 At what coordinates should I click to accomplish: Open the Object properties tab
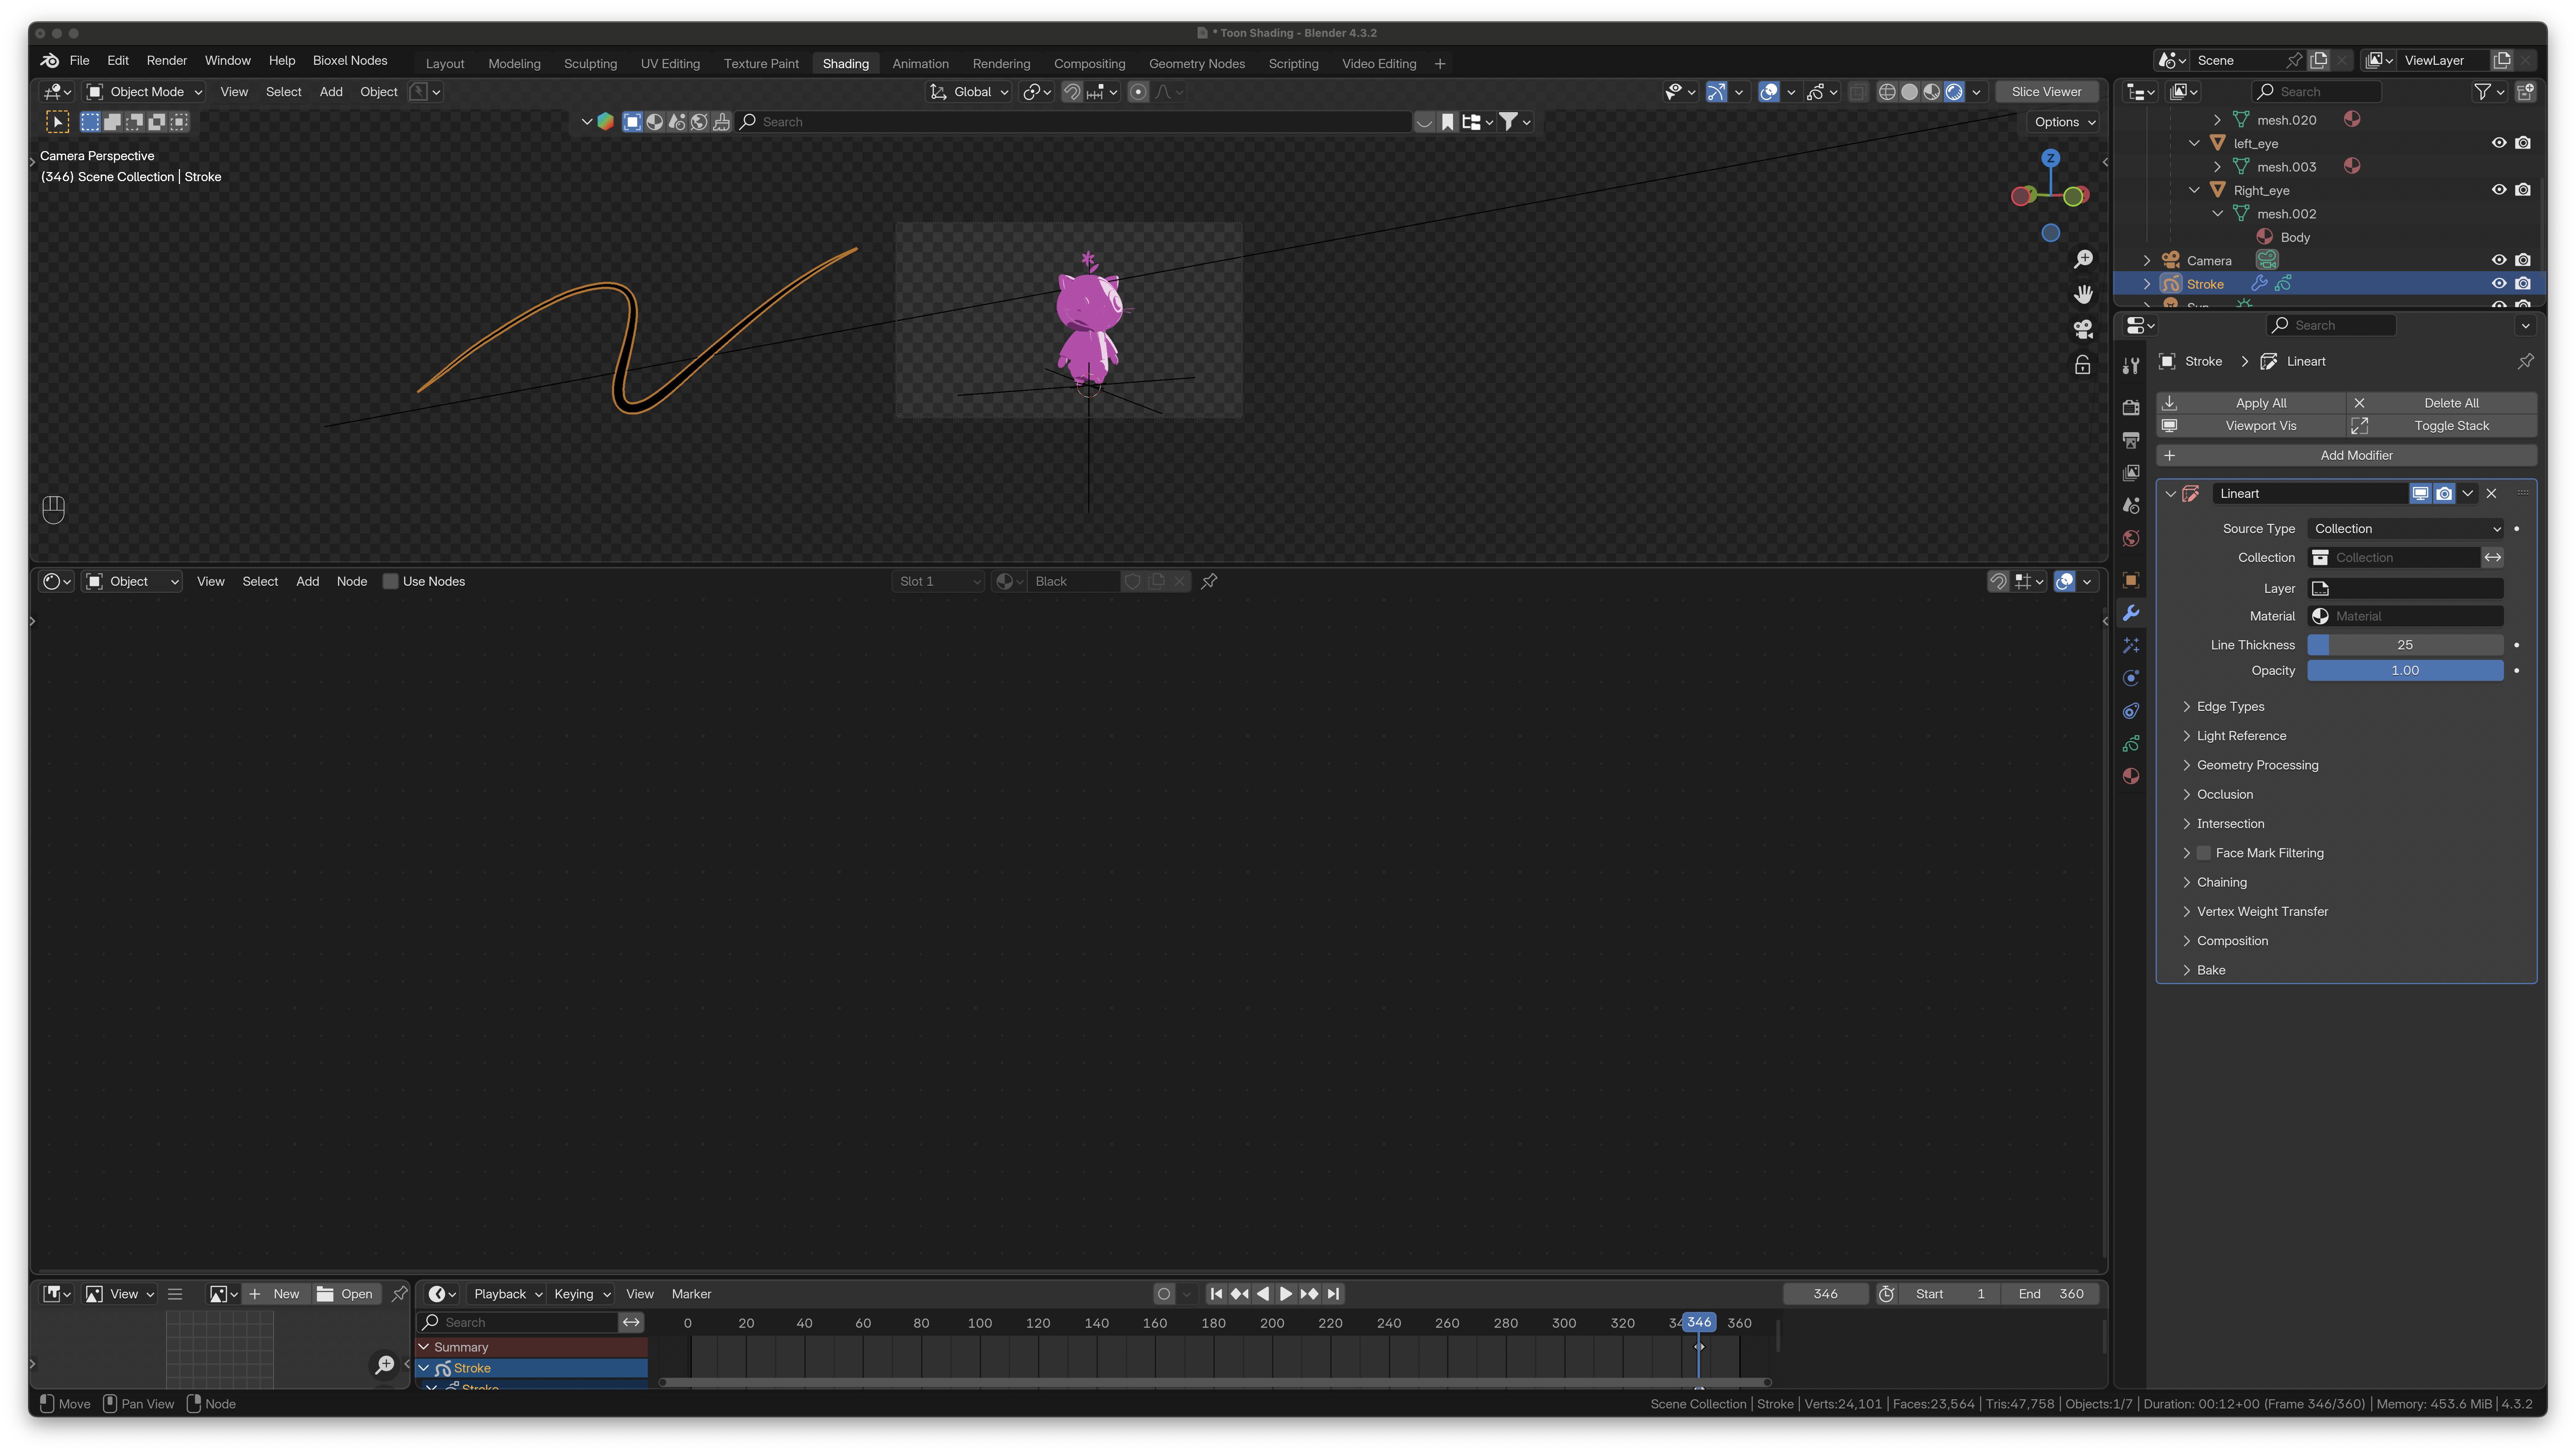tap(2131, 581)
